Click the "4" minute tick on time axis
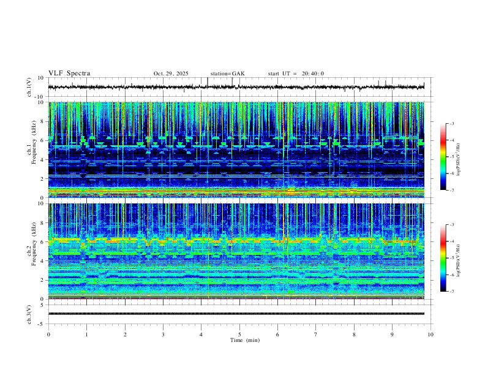 [201, 335]
